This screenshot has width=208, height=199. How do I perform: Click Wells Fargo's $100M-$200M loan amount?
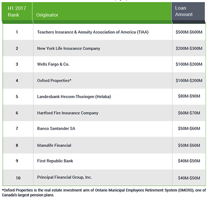tap(189, 64)
